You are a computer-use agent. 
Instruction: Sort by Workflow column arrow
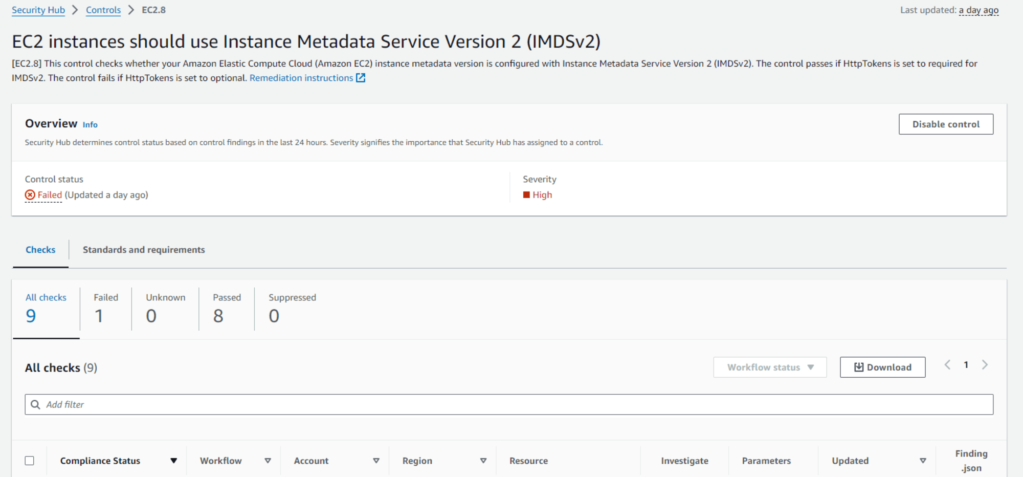coord(268,461)
